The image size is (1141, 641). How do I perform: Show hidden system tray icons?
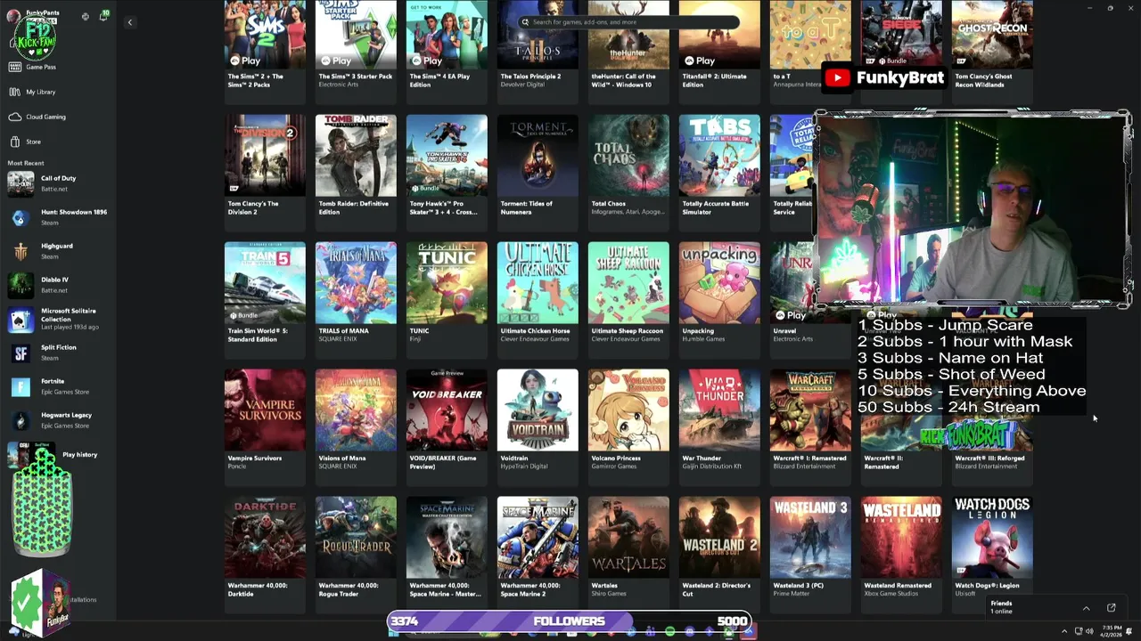tap(1063, 631)
